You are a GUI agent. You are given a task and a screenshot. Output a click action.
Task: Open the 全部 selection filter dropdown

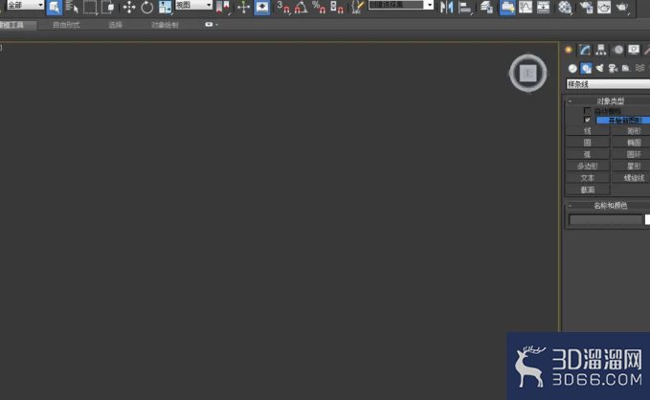[x=25, y=5]
